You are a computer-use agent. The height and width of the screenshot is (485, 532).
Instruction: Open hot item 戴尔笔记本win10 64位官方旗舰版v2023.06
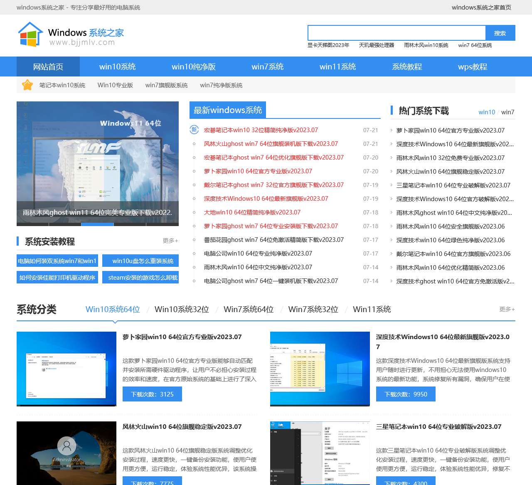(453, 254)
